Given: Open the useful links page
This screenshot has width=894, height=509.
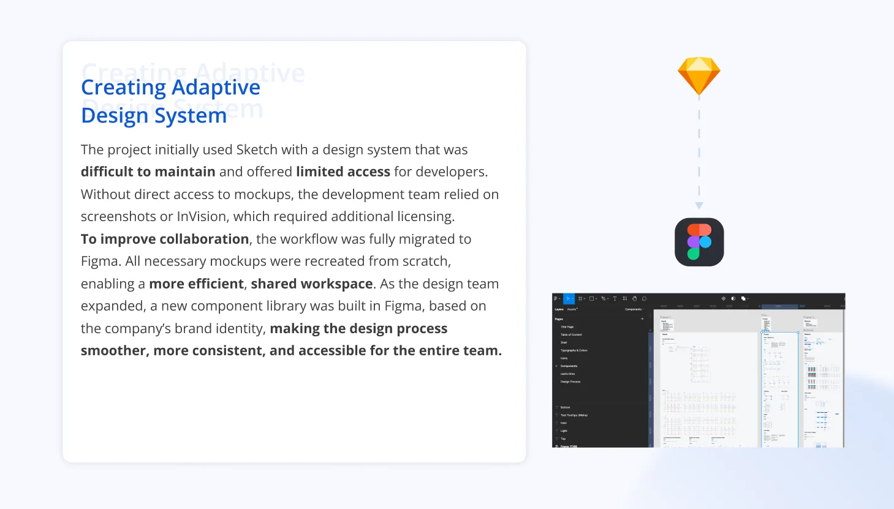Looking at the screenshot, I should (567, 374).
